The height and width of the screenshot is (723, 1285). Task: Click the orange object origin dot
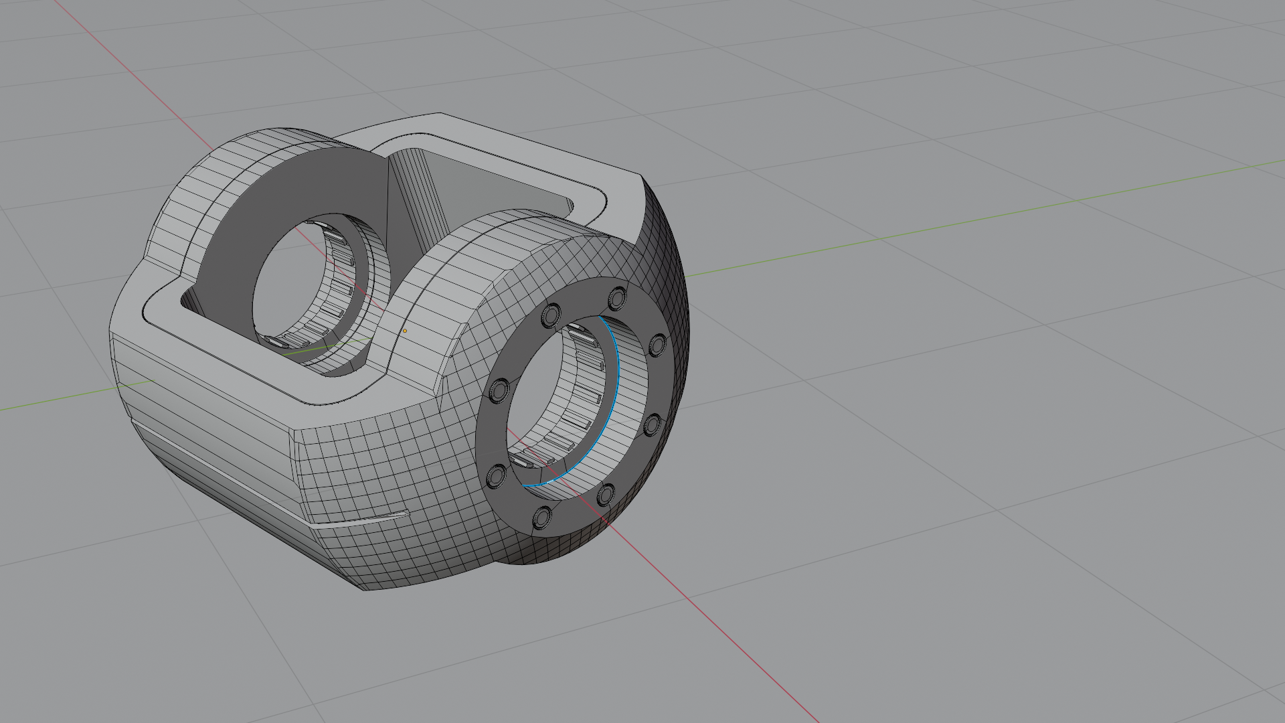click(x=404, y=331)
